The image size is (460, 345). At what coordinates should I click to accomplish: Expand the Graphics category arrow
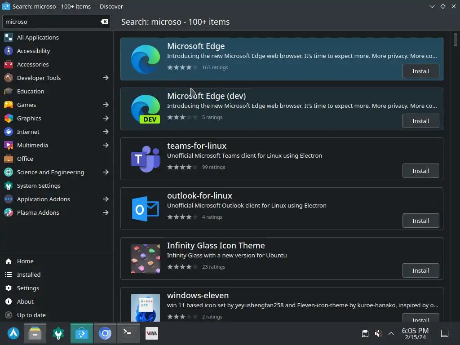tap(106, 118)
